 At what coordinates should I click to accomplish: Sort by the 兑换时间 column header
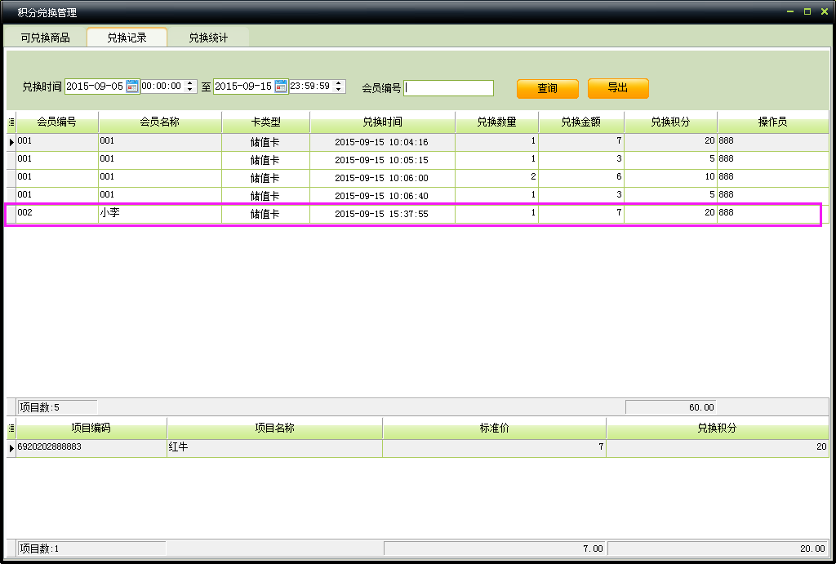382,122
